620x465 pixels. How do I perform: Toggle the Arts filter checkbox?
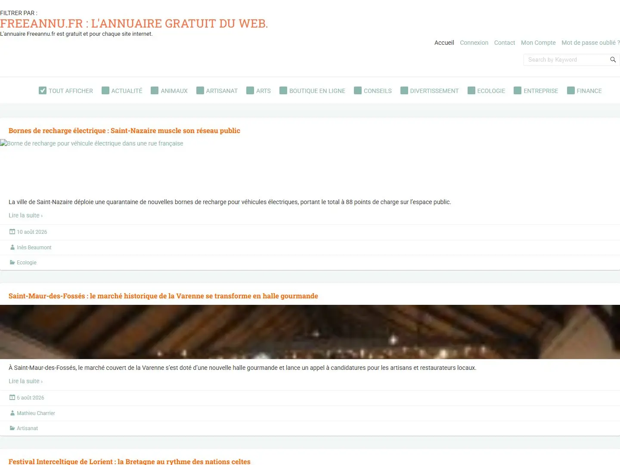(250, 90)
